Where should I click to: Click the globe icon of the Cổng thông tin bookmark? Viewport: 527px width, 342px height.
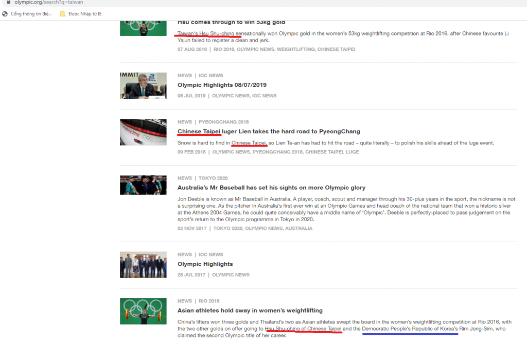(x=5, y=14)
